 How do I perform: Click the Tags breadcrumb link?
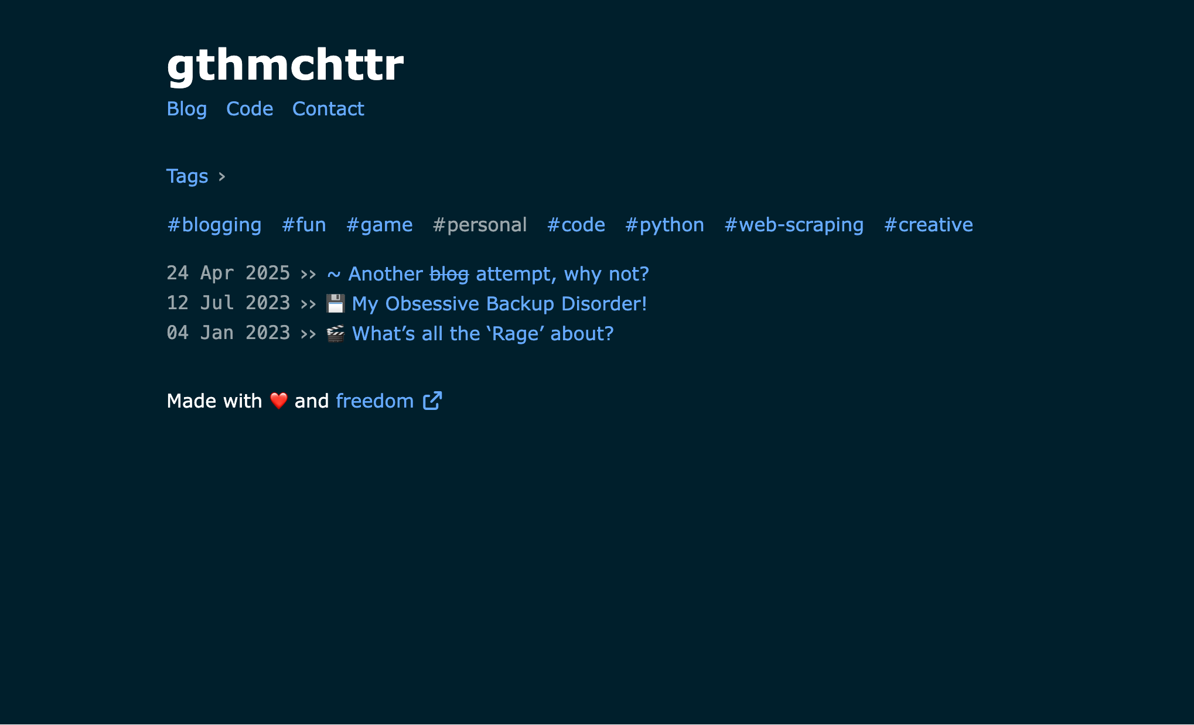click(187, 176)
